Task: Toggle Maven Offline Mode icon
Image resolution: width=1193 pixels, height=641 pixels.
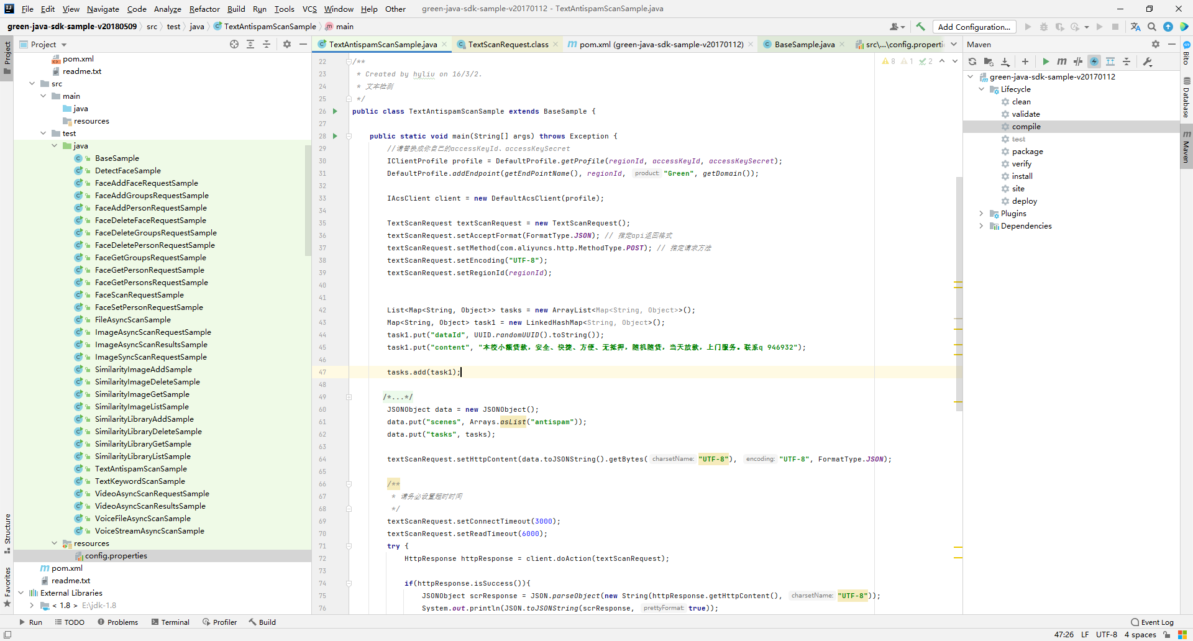Action: point(1078,61)
